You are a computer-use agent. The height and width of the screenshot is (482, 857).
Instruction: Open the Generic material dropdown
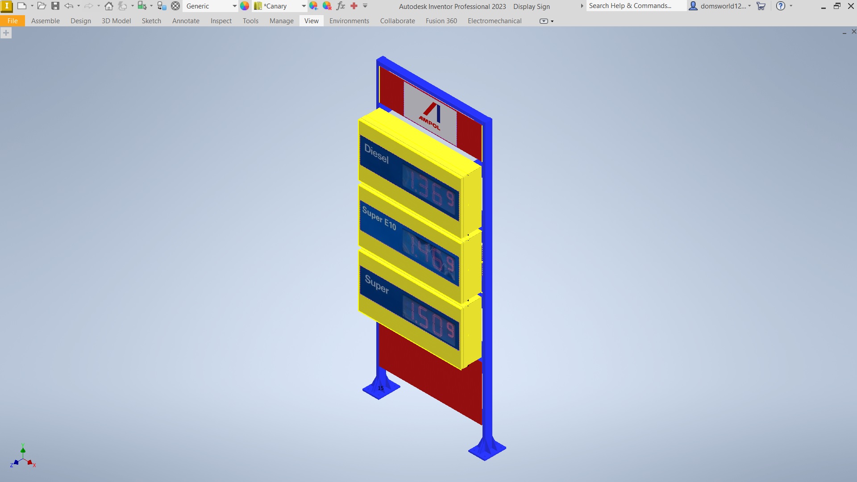(x=210, y=6)
